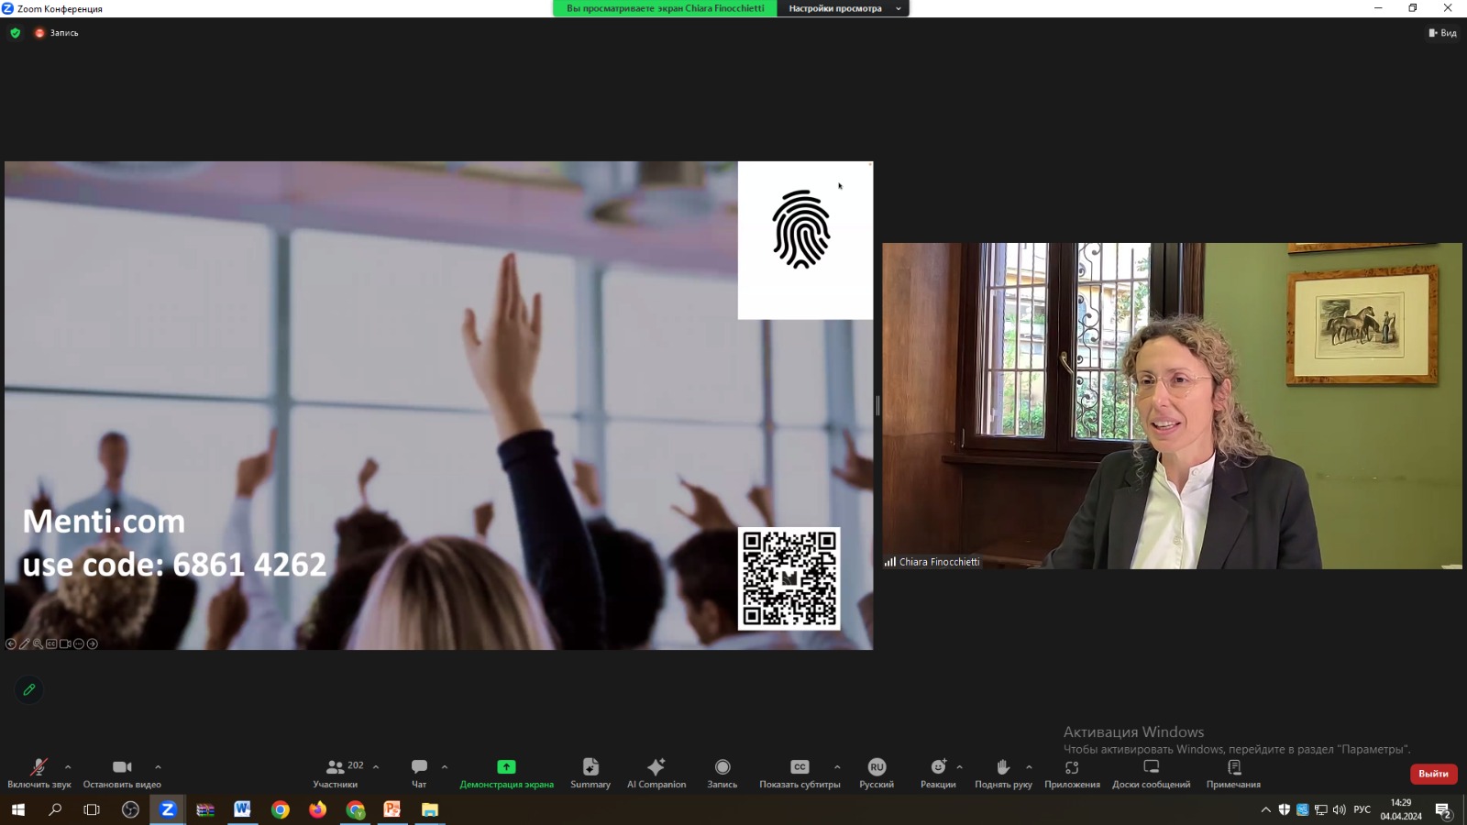The width and height of the screenshot is (1467, 825).
Task: Expand the video options chevron
Action: point(158,767)
